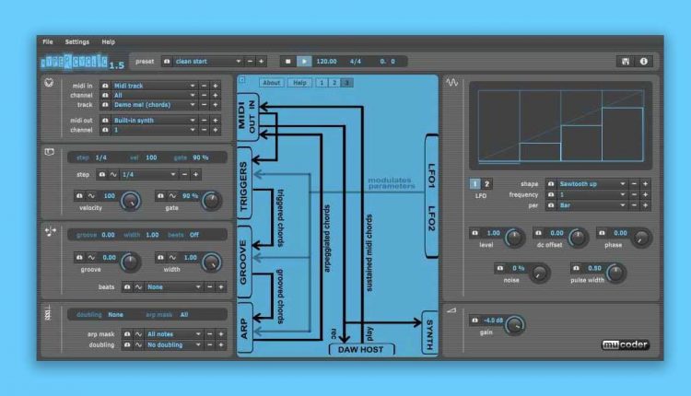Click the play transport button
691x396 pixels.
[304, 61]
